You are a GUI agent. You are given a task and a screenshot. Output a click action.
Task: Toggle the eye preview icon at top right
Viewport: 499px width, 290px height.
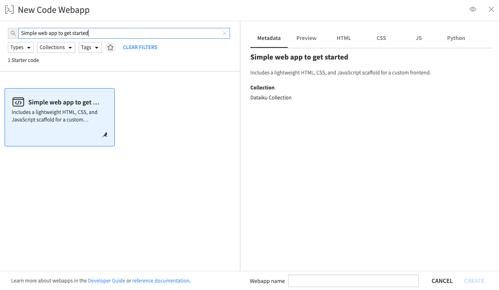(x=473, y=9)
